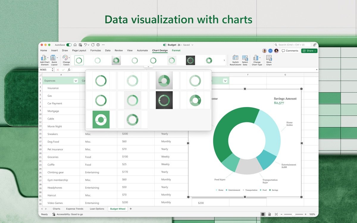Click the Print icon in title bar
This screenshot has height=223, width=357.
[98, 45]
